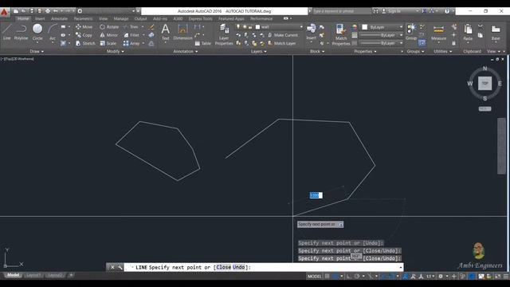Activate the Stretch command
This screenshot has width=510, height=287.
tap(85, 43)
